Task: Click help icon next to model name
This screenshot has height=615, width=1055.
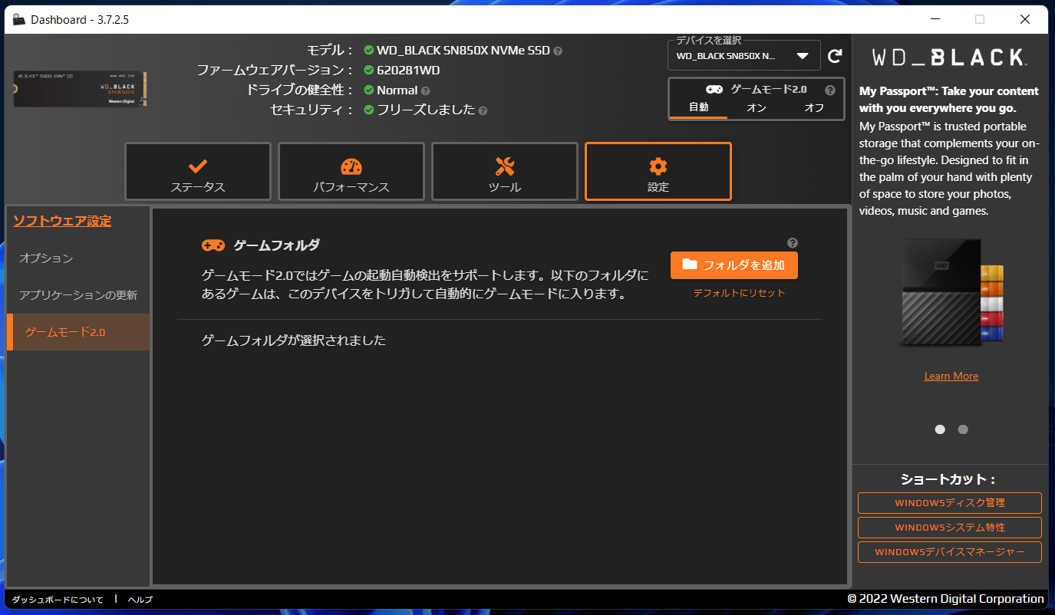Action: (x=558, y=51)
